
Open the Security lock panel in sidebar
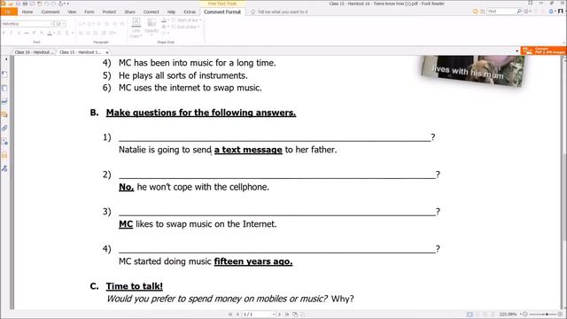coord(4,155)
